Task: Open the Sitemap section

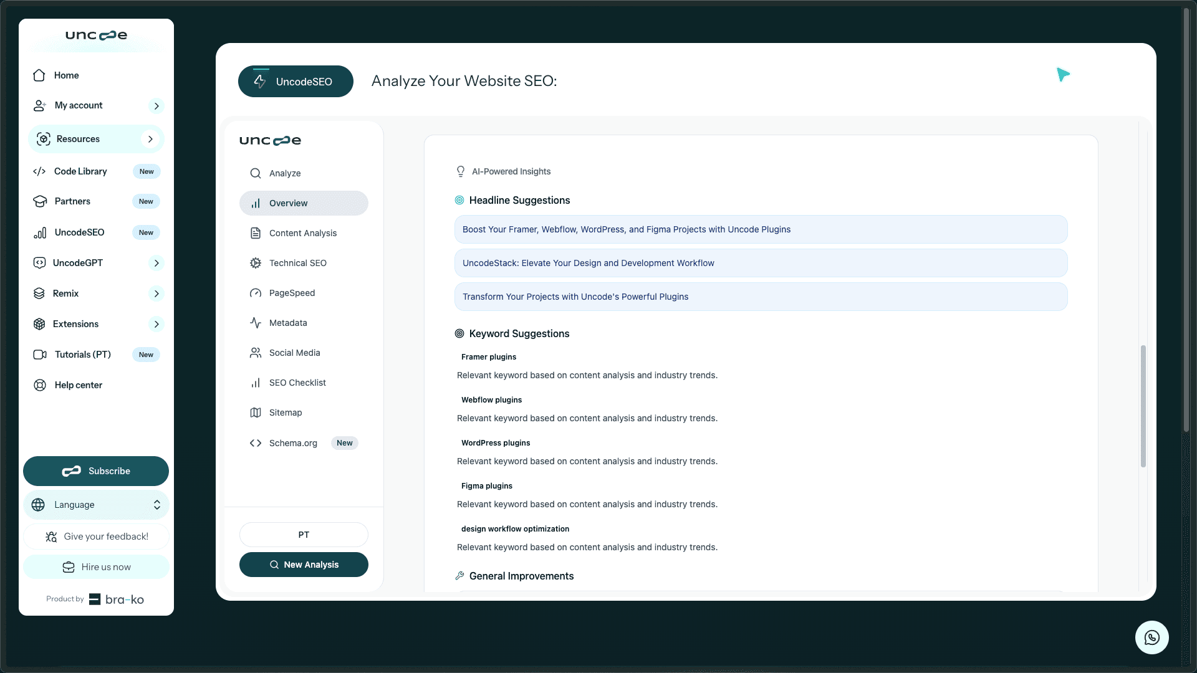Action: (304, 413)
